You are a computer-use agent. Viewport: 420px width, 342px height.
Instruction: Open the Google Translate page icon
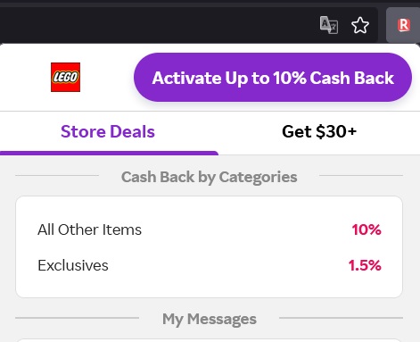click(329, 25)
